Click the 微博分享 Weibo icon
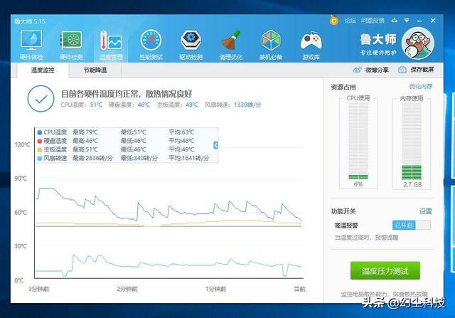 pyautogui.click(x=357, y=70)
